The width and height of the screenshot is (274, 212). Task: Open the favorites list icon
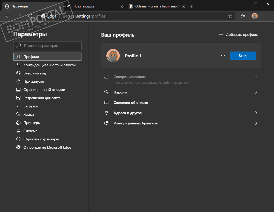[243, 16]
